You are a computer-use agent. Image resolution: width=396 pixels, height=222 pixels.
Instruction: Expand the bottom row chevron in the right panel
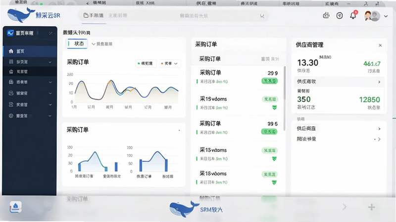pos(379,139)
